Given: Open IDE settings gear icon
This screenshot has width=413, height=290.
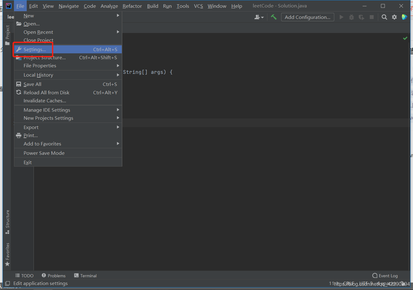Looking at the screenshot, I should pyautogui.click(x=394, y=17).
